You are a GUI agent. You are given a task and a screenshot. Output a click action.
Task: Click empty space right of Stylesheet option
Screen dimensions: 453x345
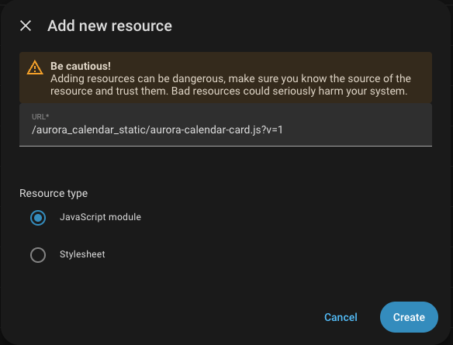coord(260,254)
